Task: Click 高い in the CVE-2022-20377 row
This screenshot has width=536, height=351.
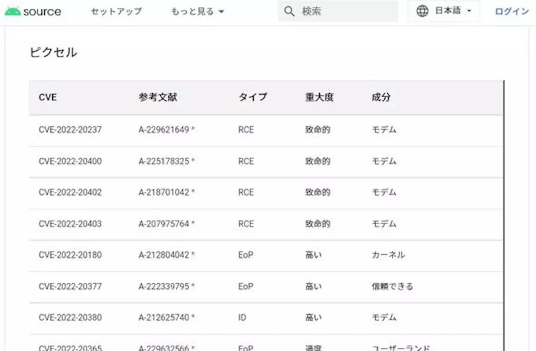Action: point(313,287)
